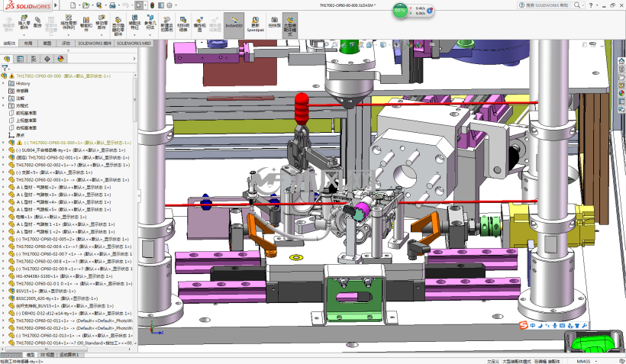This screenshot has width=626, height=364.
Task: Open the DisplayManager color ball tab icon
Action: point(60,59)
